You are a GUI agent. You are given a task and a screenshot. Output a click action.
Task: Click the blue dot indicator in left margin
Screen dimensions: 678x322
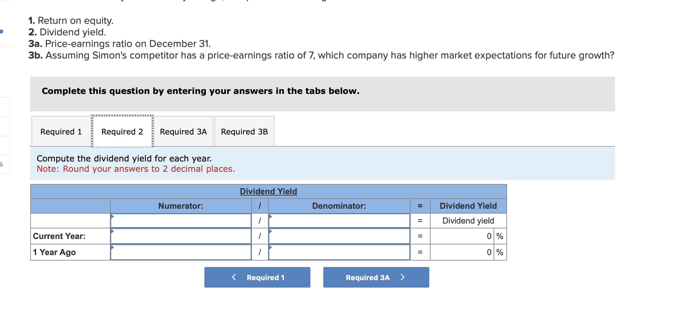(1, 31)
